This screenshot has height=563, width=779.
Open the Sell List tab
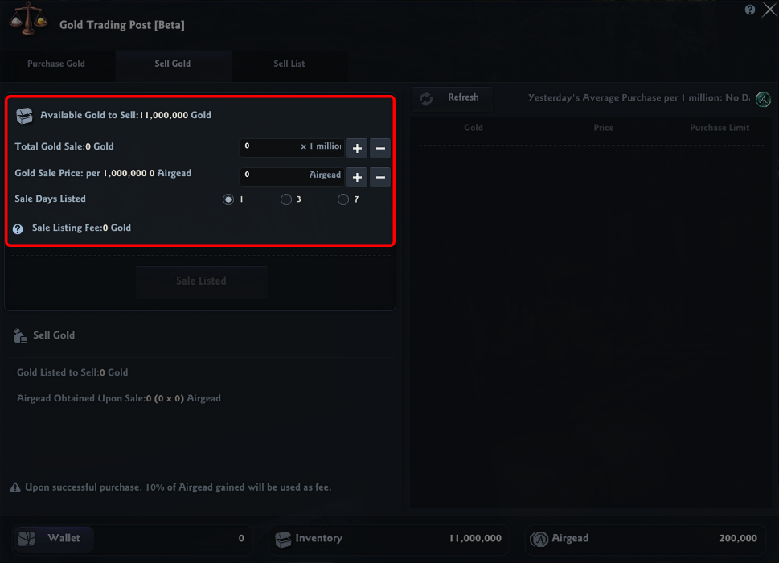pos(289,64)
